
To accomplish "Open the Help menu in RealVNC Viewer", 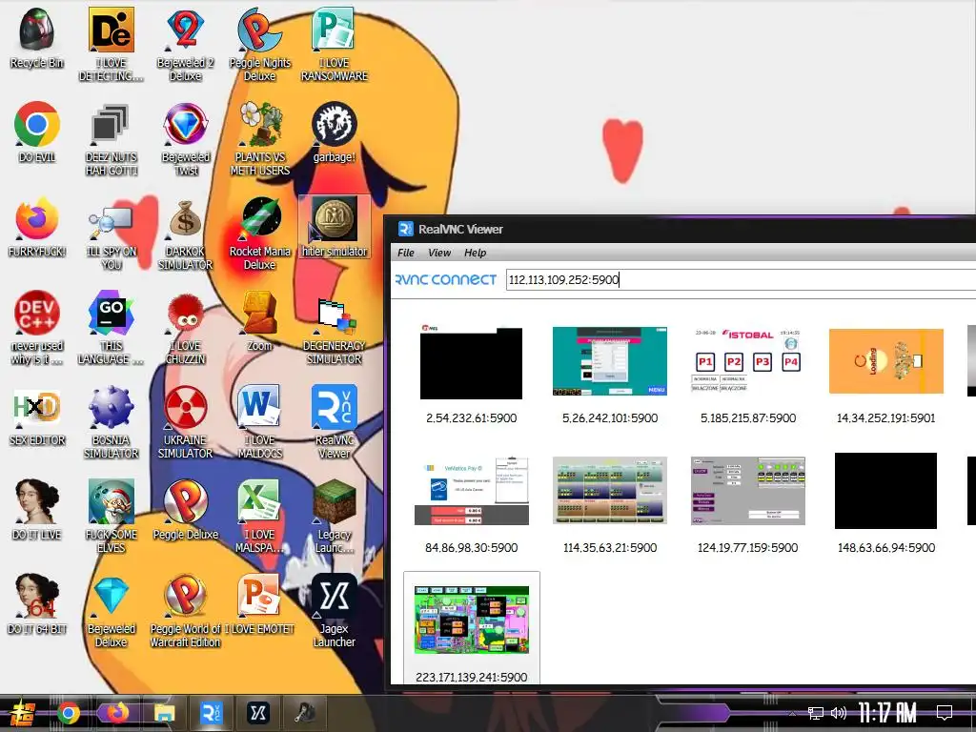I will coord(475,253).
